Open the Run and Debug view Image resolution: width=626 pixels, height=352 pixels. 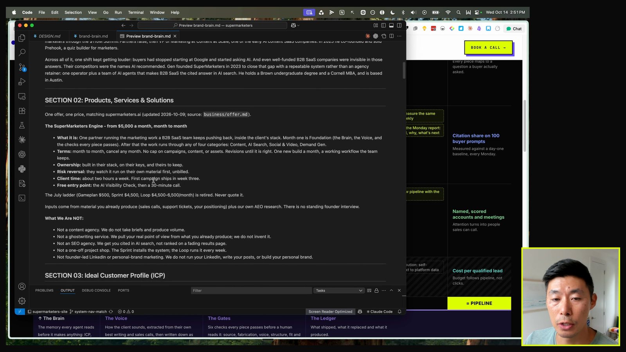(x=22, y=82)
